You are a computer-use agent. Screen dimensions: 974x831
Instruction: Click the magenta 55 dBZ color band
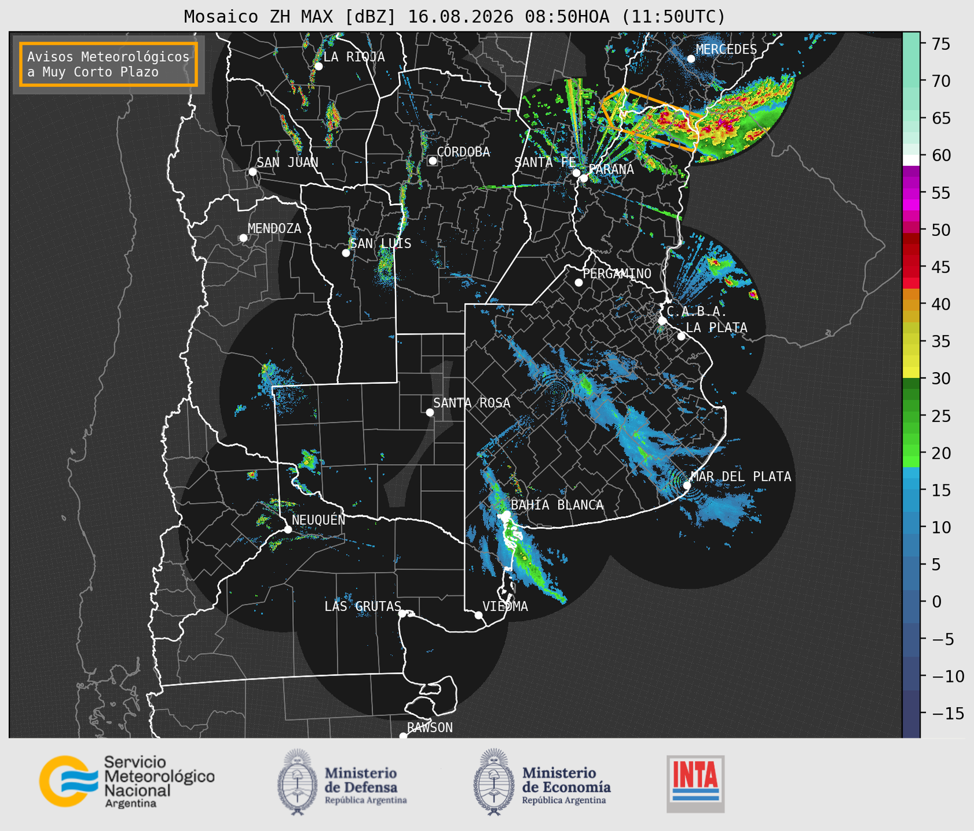(x=911, y=192)
